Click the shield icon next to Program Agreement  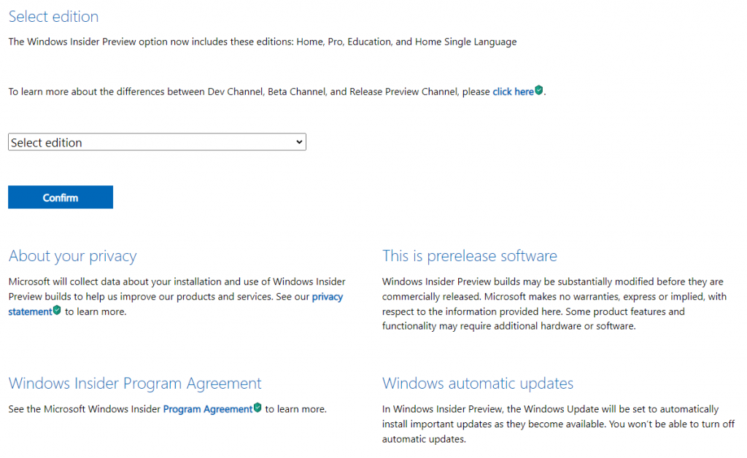coord(257,408)
